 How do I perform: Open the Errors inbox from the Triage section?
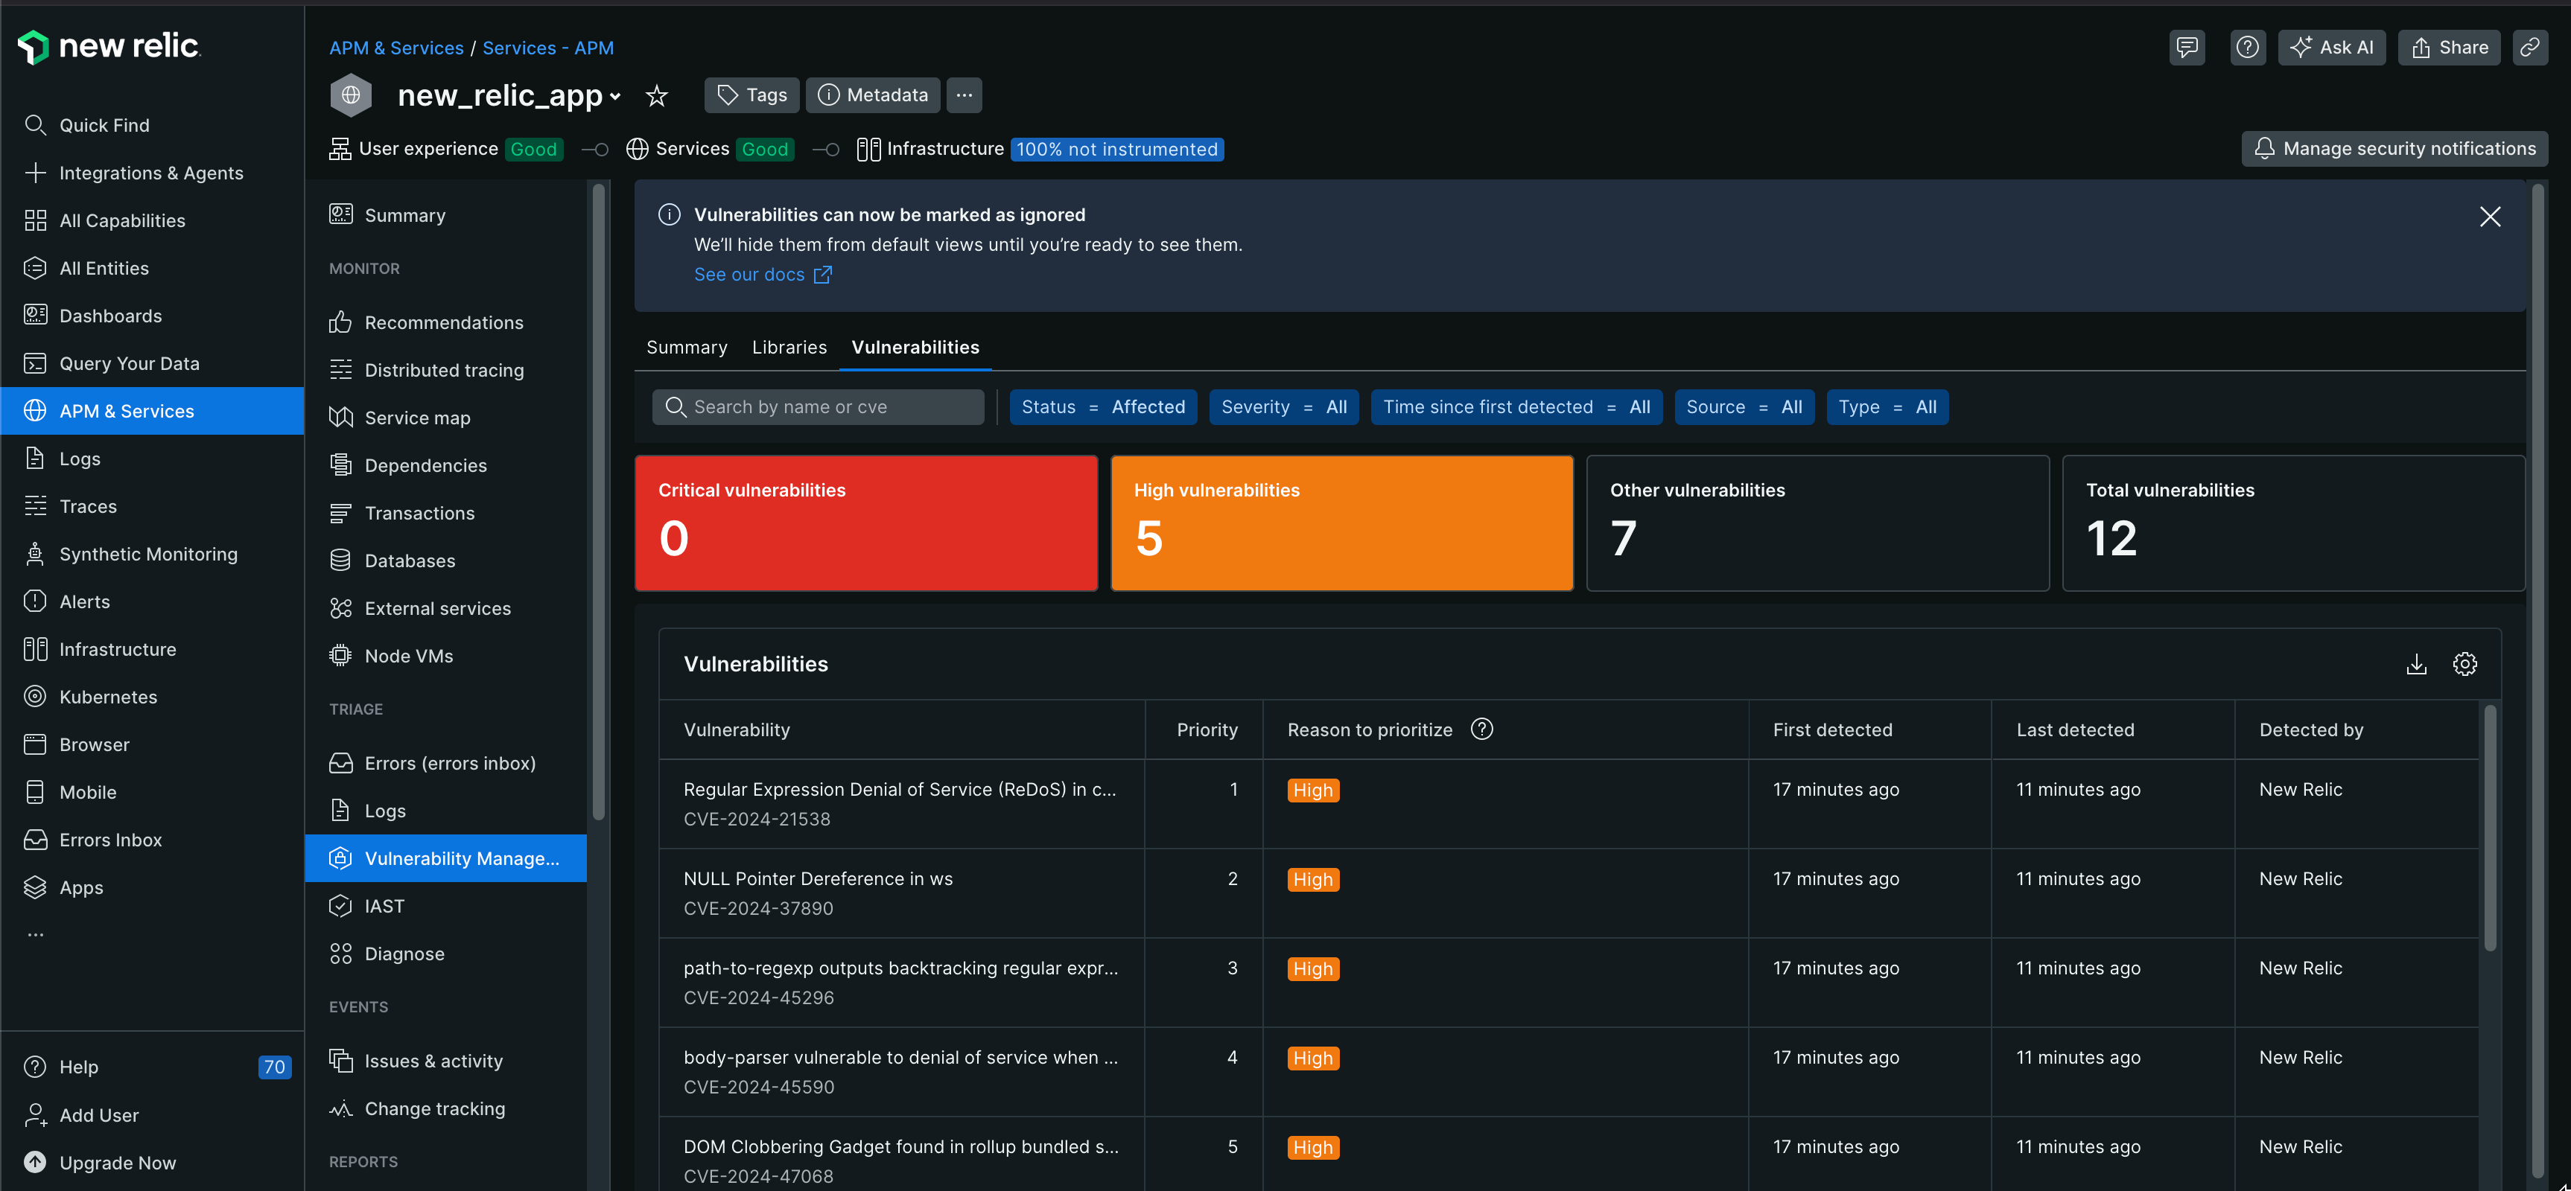[450, 762]
